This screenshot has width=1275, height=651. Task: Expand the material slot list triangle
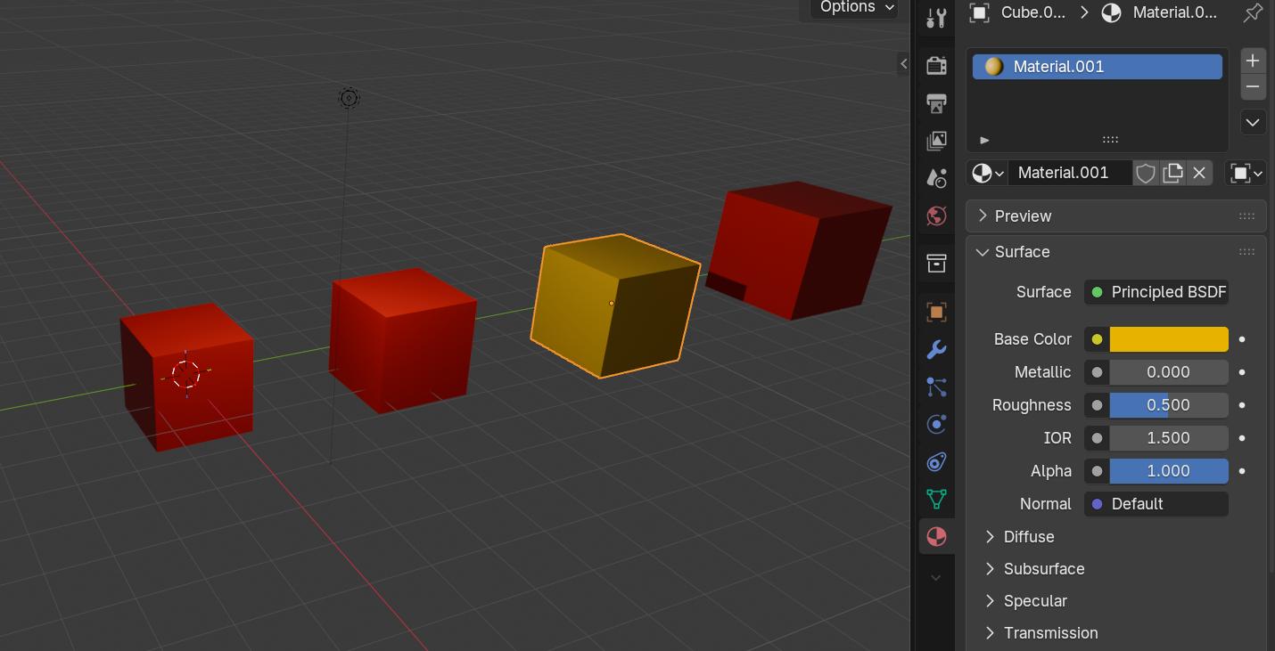pos(984,140)
